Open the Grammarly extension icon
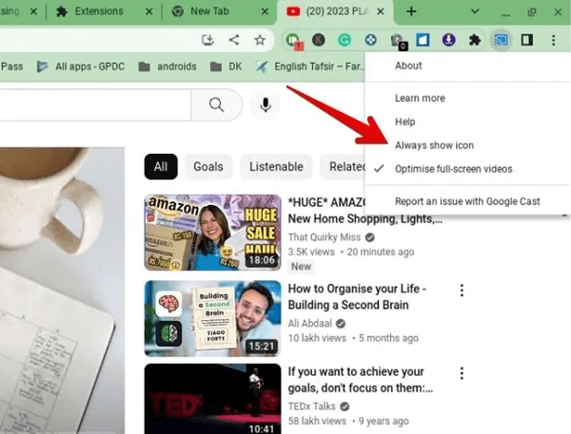 pyautogui.click(x=345, y=40)
